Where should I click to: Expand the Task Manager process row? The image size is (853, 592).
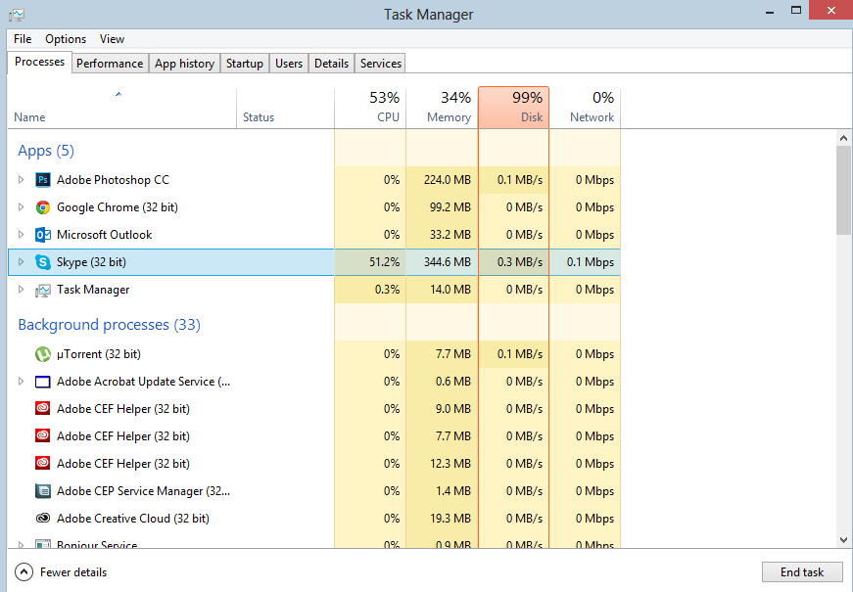click(21, 290)
